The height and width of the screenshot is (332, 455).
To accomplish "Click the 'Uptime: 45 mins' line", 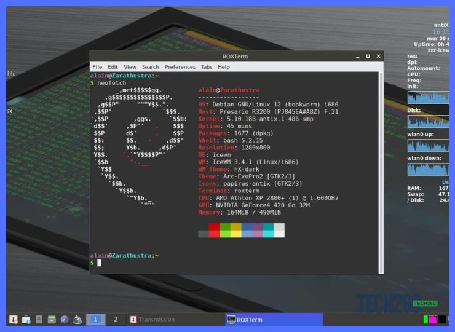I will 225,126.
